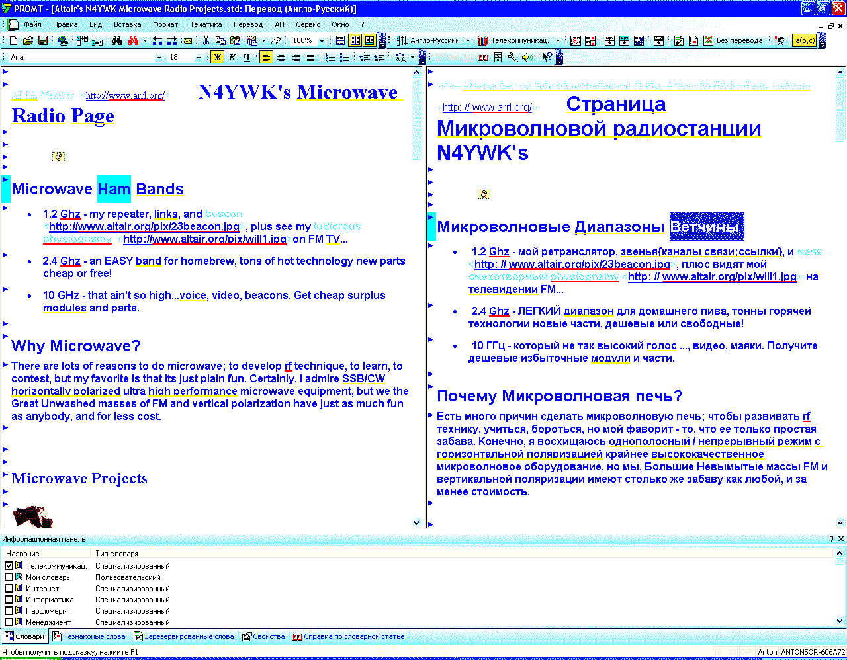Follow the http://www.arrl.org/ link in source pane

(125, 96)
